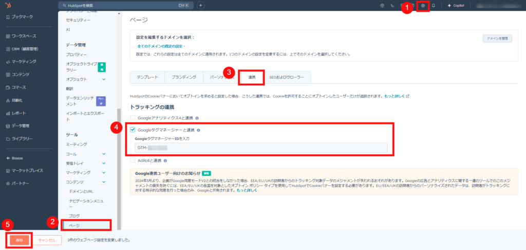Screen dimensions: 526x250
Task: Switch to 連携 tab
Action: [x=252, y=77]
